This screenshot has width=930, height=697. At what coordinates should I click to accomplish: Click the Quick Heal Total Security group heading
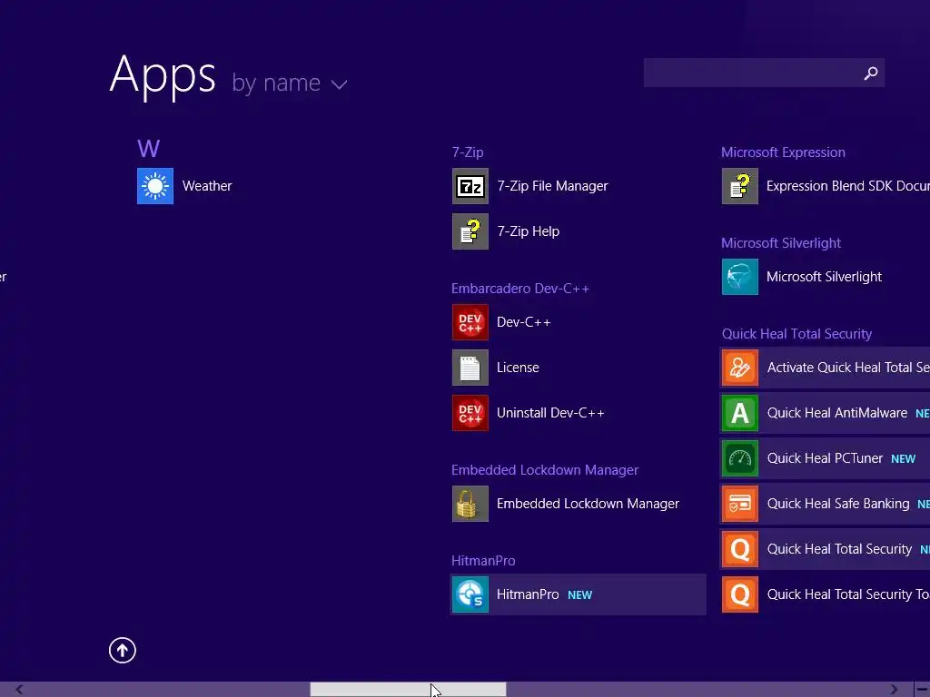[x=796, y=334]
